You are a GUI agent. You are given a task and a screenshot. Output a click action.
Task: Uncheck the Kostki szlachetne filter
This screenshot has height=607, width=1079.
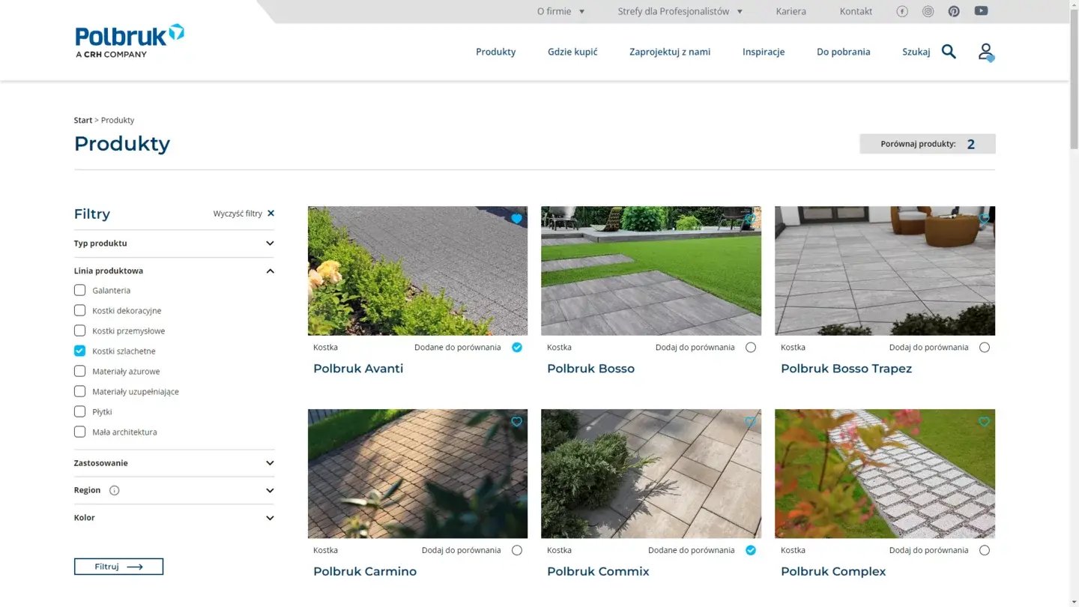(x=80, y=351)
